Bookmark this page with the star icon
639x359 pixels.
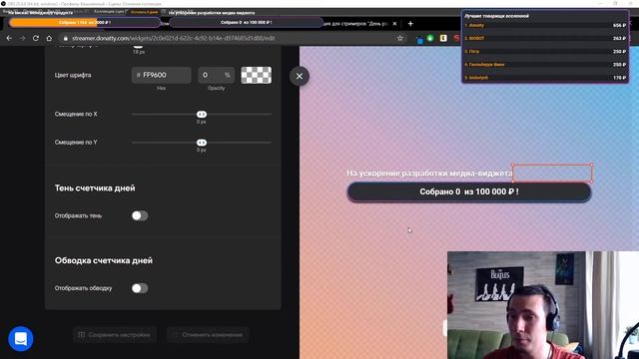400,38
